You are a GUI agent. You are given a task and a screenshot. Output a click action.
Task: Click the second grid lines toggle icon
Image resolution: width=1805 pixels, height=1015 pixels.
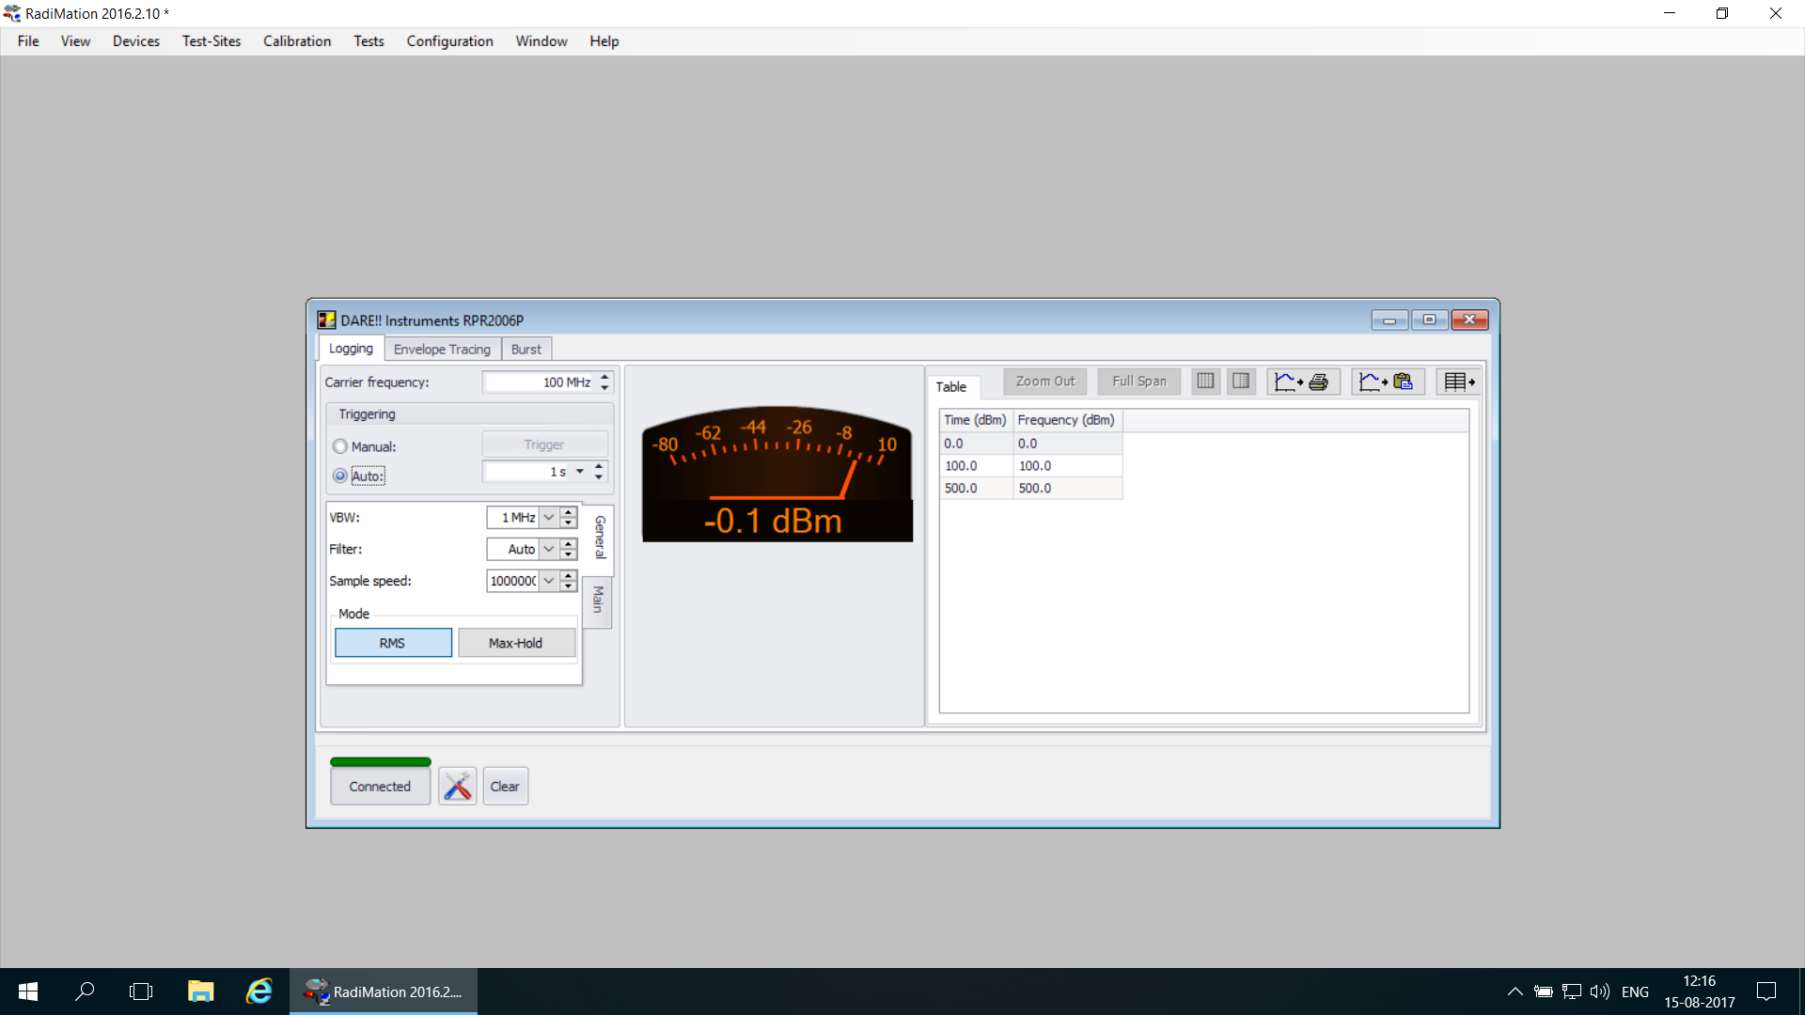click(1241, 382)
